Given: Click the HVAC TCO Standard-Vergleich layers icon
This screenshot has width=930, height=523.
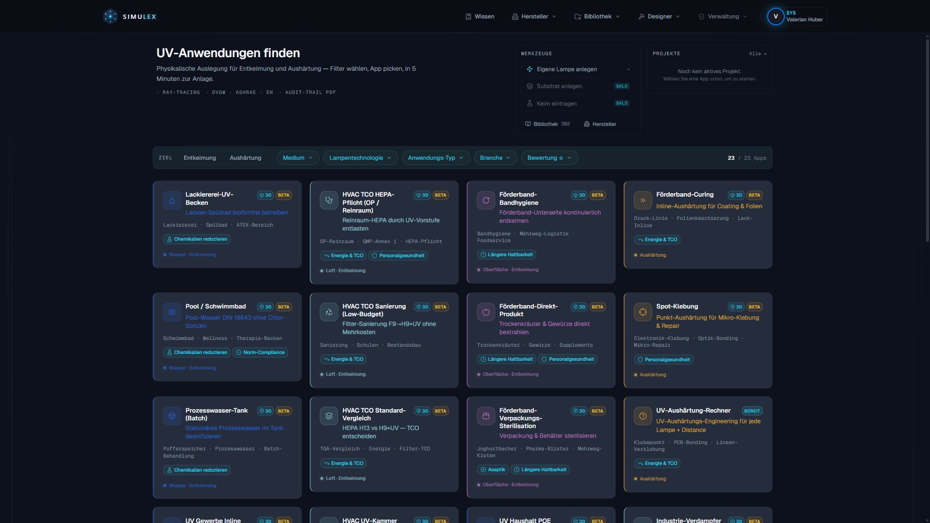Looking at the screenshot, I should pos(329,416).
